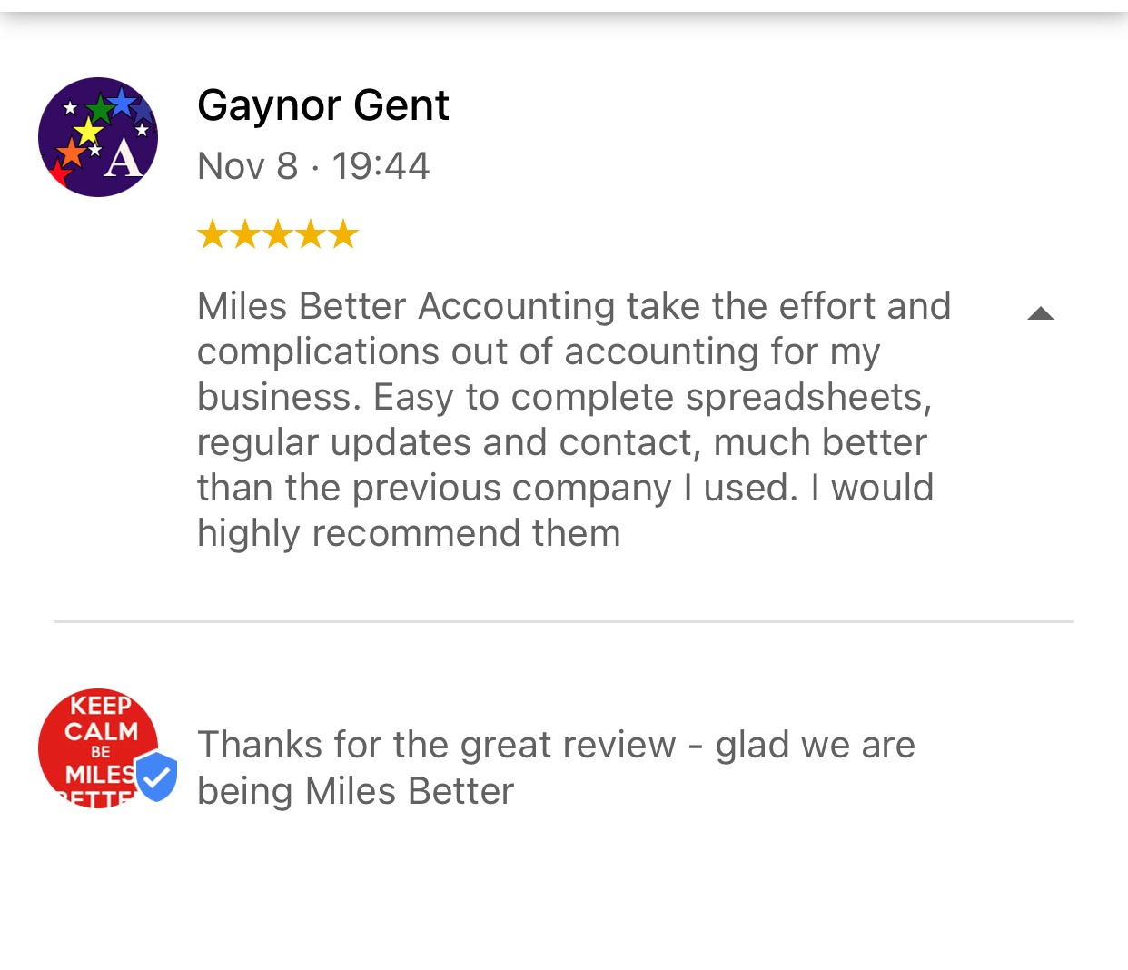Click the line 'business. Easy to complete spreadsheets'

tap(564, 397)
